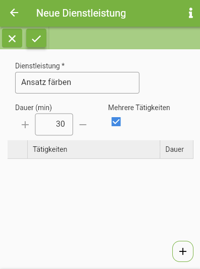Viewport: 200px width, 269px height.
Task: Uncheck the Mehrere Tätigkeiten checkbox
Action: pyautogui.click(x=116, y=122)
